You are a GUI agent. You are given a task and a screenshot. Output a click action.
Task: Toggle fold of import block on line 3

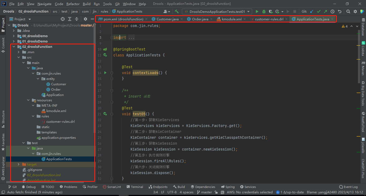point(112,37)
